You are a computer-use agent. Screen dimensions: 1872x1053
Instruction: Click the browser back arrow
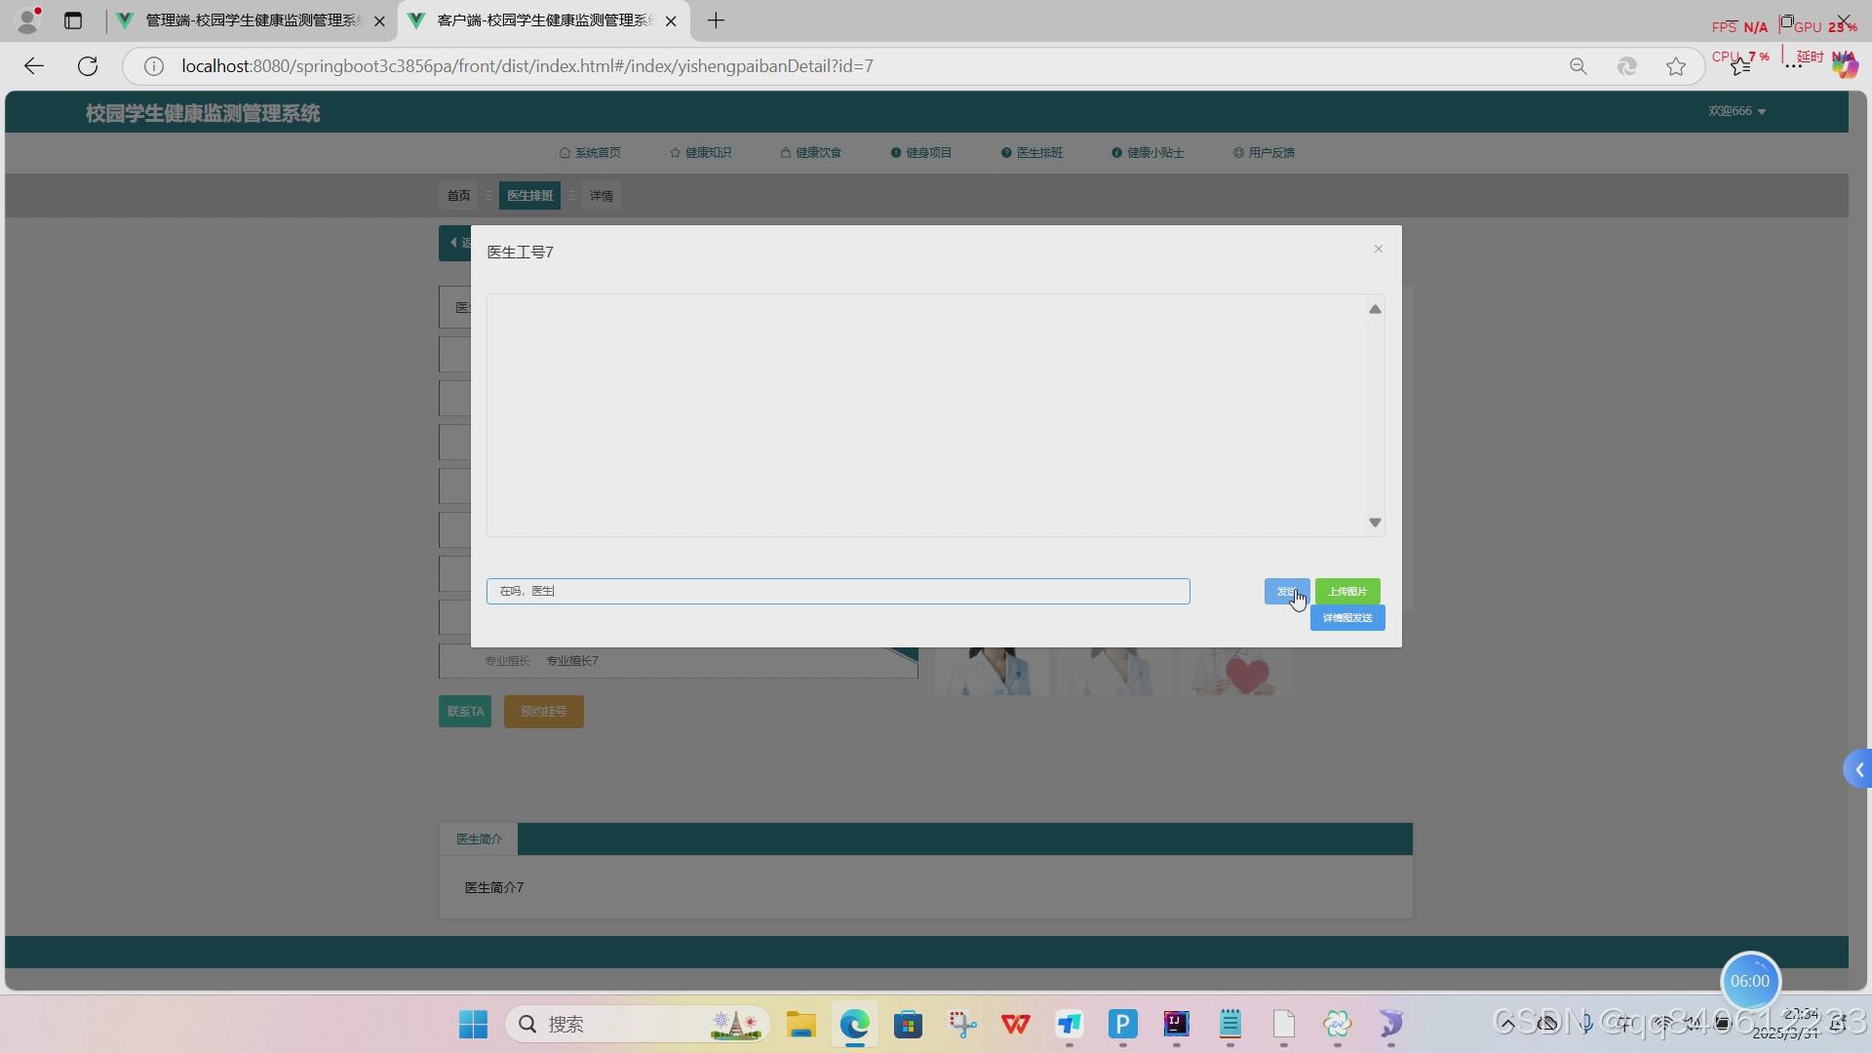coord(34,66)
